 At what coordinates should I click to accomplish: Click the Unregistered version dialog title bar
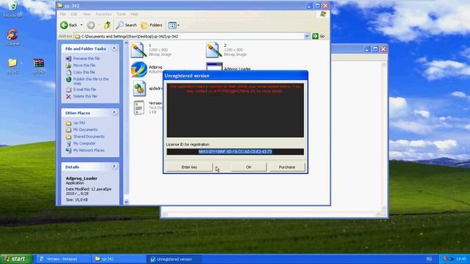(x=235, y=76)
